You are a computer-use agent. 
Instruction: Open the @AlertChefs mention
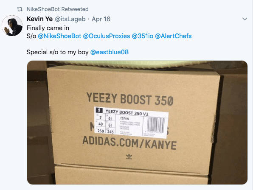click(x=173, y=36)
